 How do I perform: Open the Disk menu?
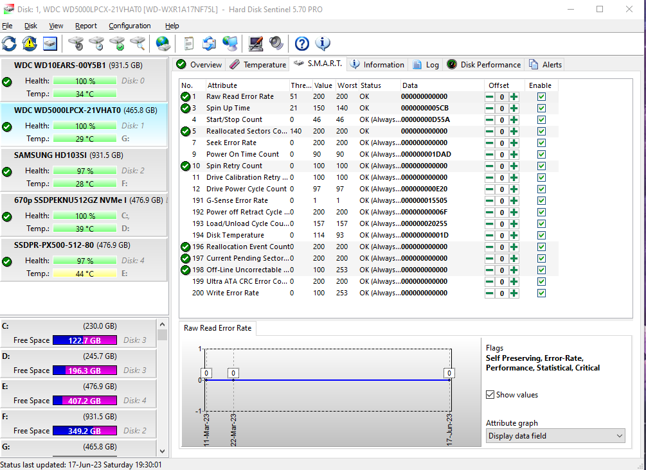[x=30, y=26]
